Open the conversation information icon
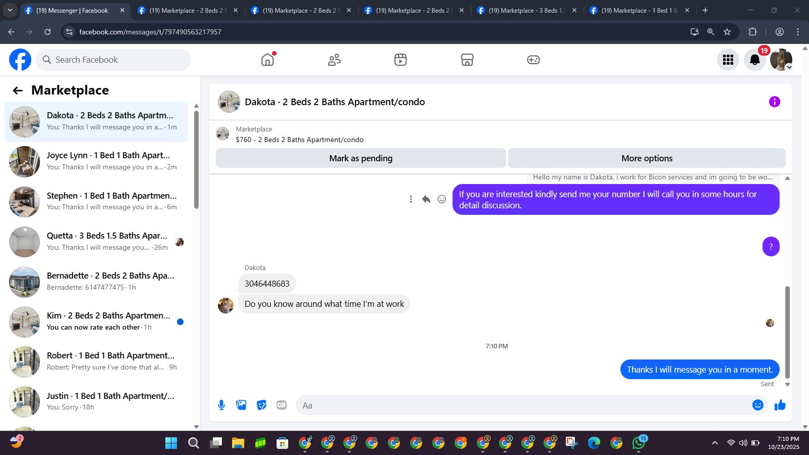 click(x=775, y=102)
